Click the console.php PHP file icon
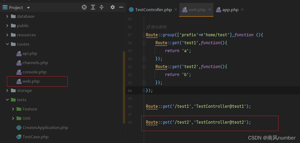This screenshot has height=143, width=300. tap(19, 72)
